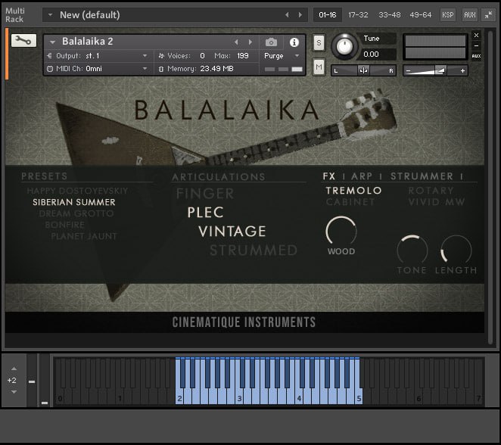Toggle the AUX panel button in top bar

pos(470,14)
